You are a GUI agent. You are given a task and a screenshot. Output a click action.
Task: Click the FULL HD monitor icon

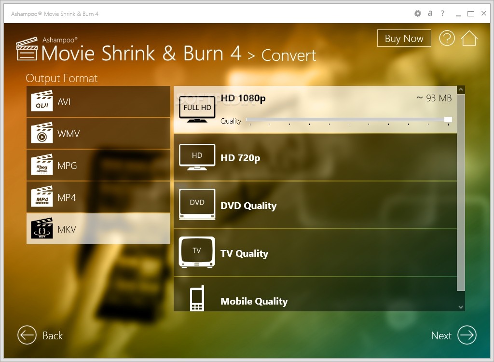pos(197,109)
